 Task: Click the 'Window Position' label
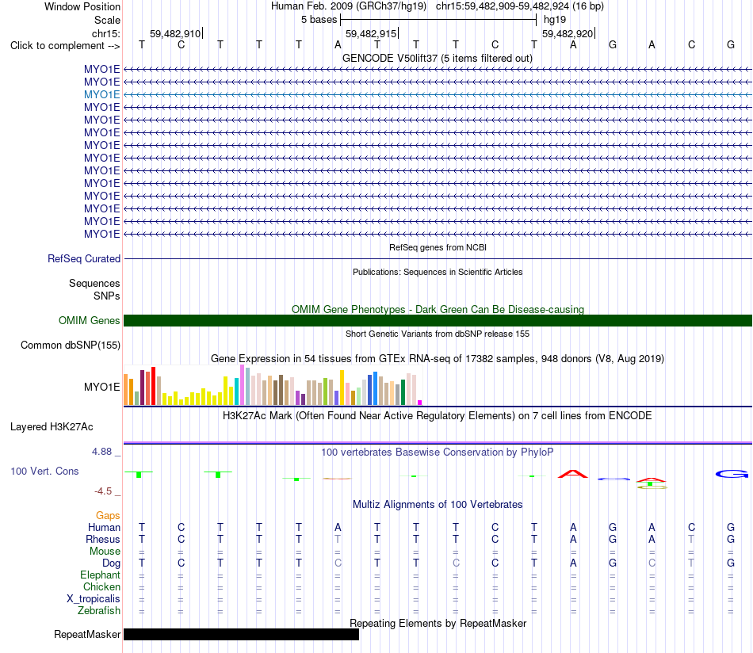[82, 6]
